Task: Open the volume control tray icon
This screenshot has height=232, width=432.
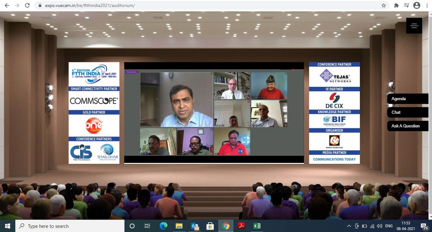Action: [x=380, y=226]
